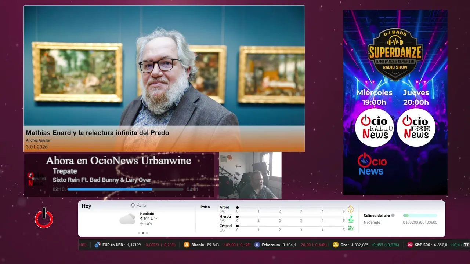Click the Oro price '4.332,065'

359,245
